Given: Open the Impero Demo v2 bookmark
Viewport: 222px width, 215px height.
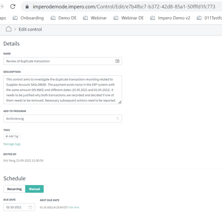Looking at the screenshot, I should [x=170, y=18].
